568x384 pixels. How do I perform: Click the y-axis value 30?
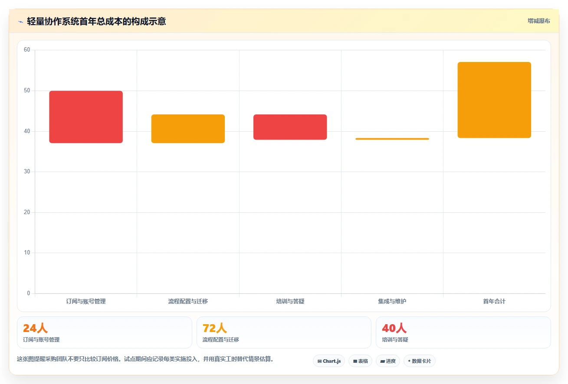coord(27,172)
